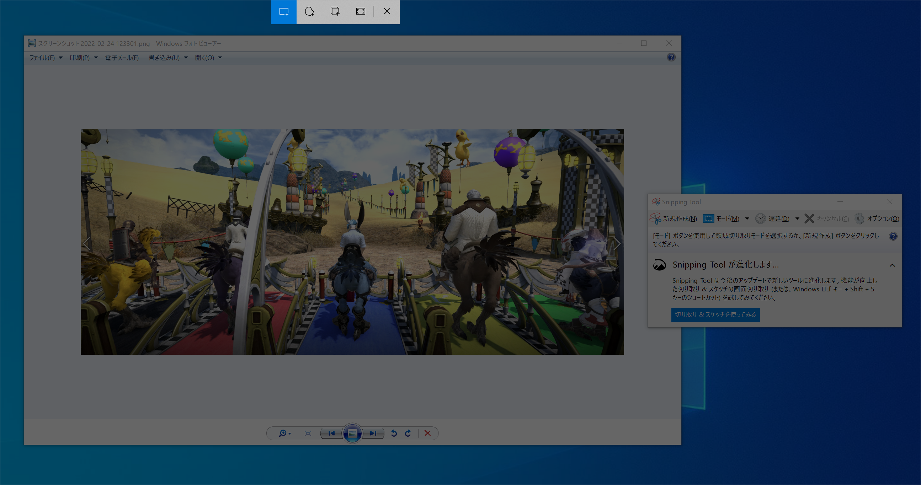Expand the モード(M) dropdown arrow

click(747, 219)
